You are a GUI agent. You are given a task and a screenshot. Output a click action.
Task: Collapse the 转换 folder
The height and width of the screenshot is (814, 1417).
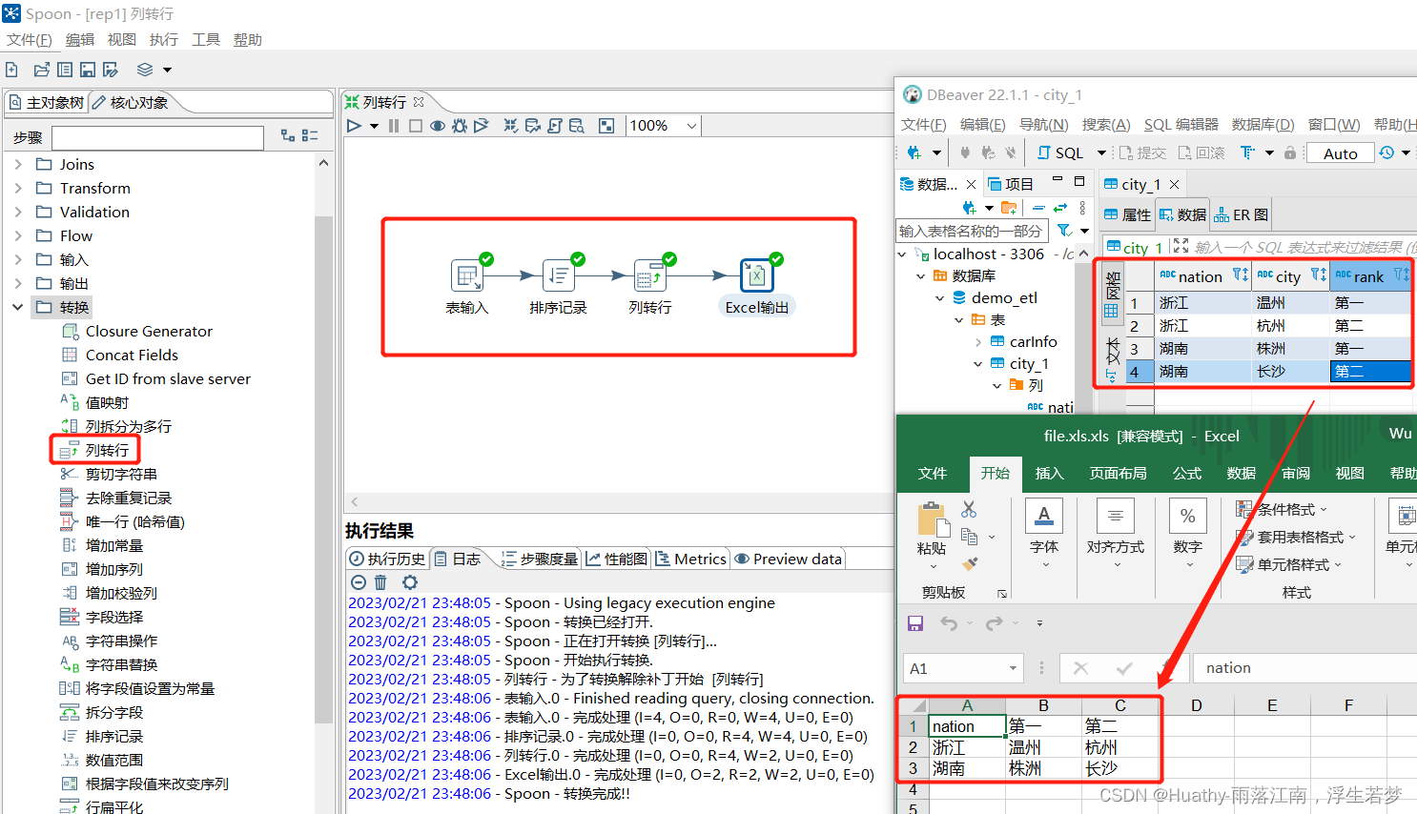tap(18, 308)
